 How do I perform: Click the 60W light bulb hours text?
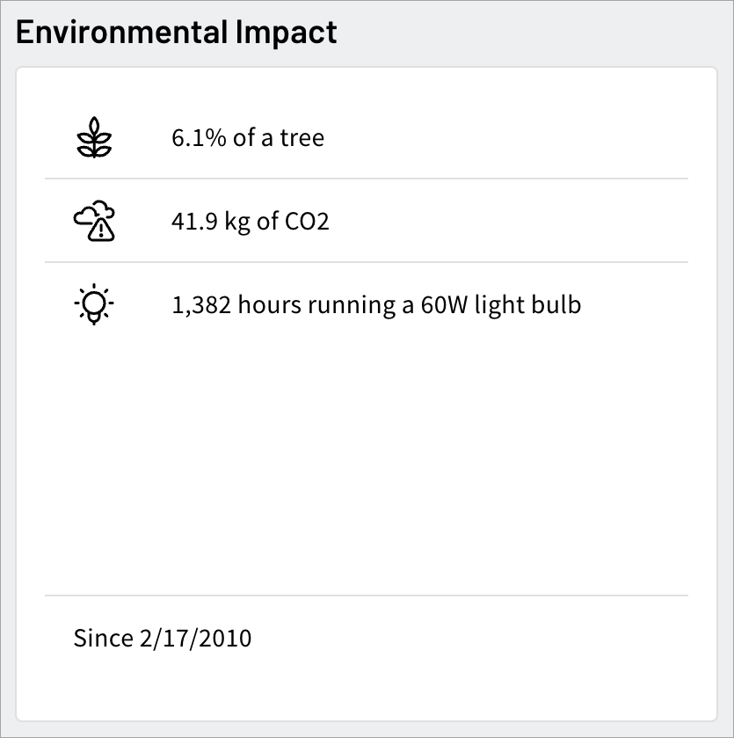[x=376, y=304]
